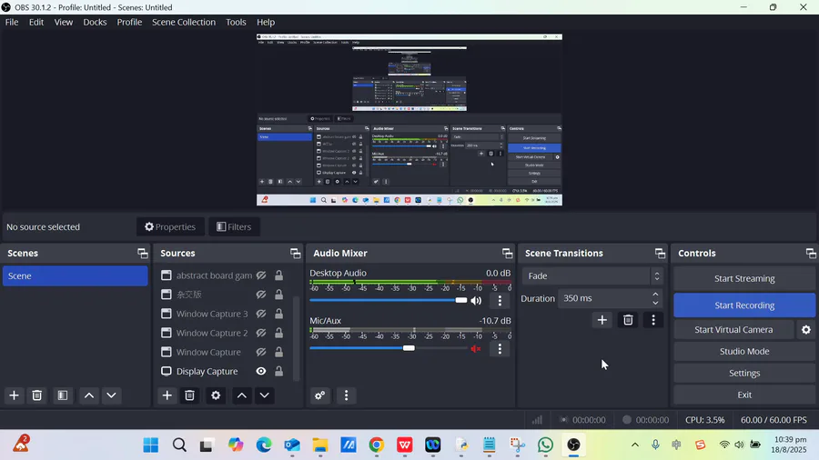
Task: Add a new source with plus icon
Action: point(167,395)
